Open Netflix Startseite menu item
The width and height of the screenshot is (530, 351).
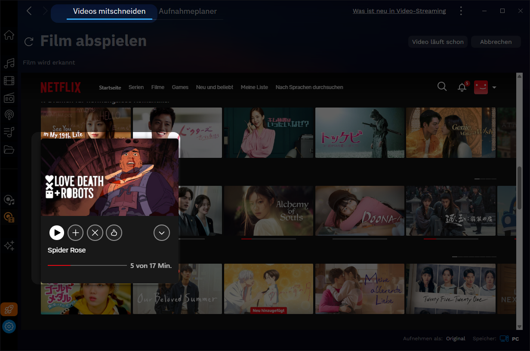point(110,87)
